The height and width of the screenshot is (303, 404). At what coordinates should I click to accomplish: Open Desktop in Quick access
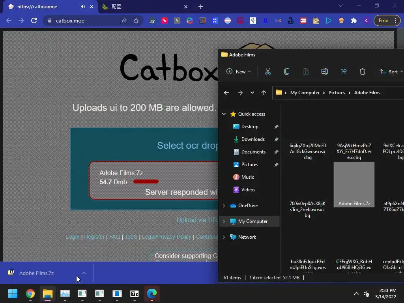250,127
